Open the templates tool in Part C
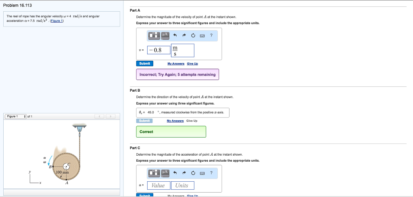 [x=154, y=173]
